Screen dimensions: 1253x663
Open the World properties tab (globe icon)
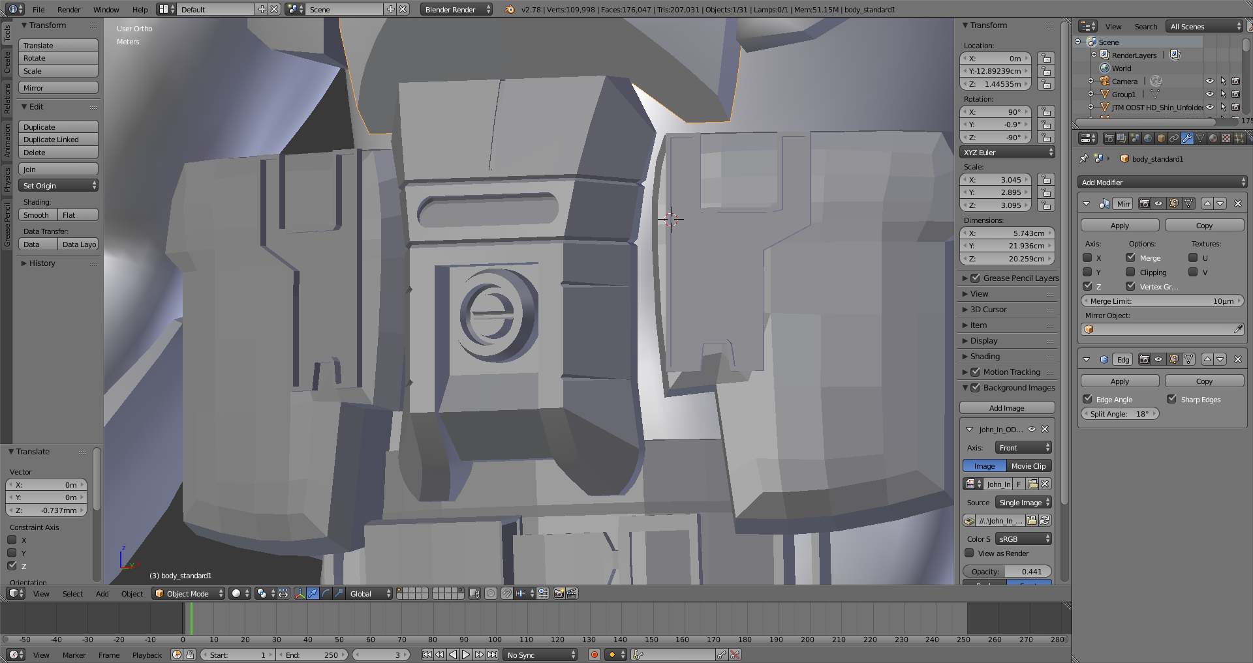1148,138
